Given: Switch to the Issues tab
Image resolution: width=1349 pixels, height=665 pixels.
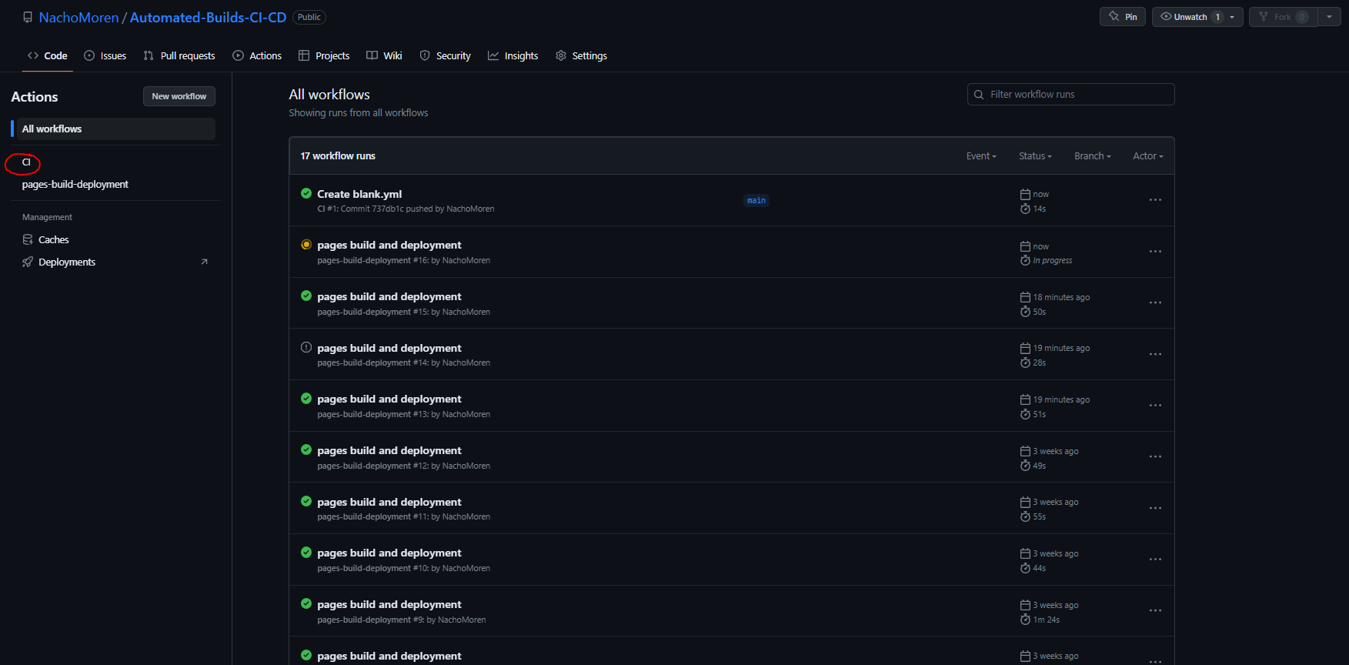Looking at the screenshot, I should (105, 55).
